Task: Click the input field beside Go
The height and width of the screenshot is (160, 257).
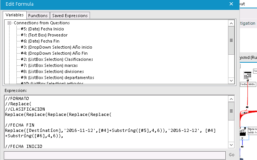Action: [115, 155]
